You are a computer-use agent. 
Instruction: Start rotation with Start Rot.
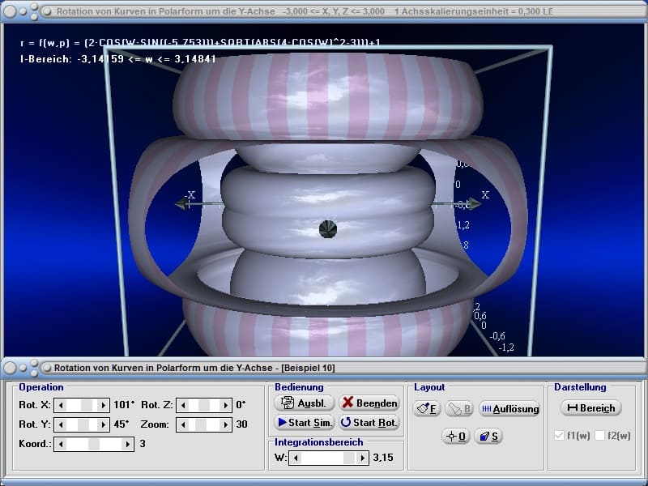(369, 422)
